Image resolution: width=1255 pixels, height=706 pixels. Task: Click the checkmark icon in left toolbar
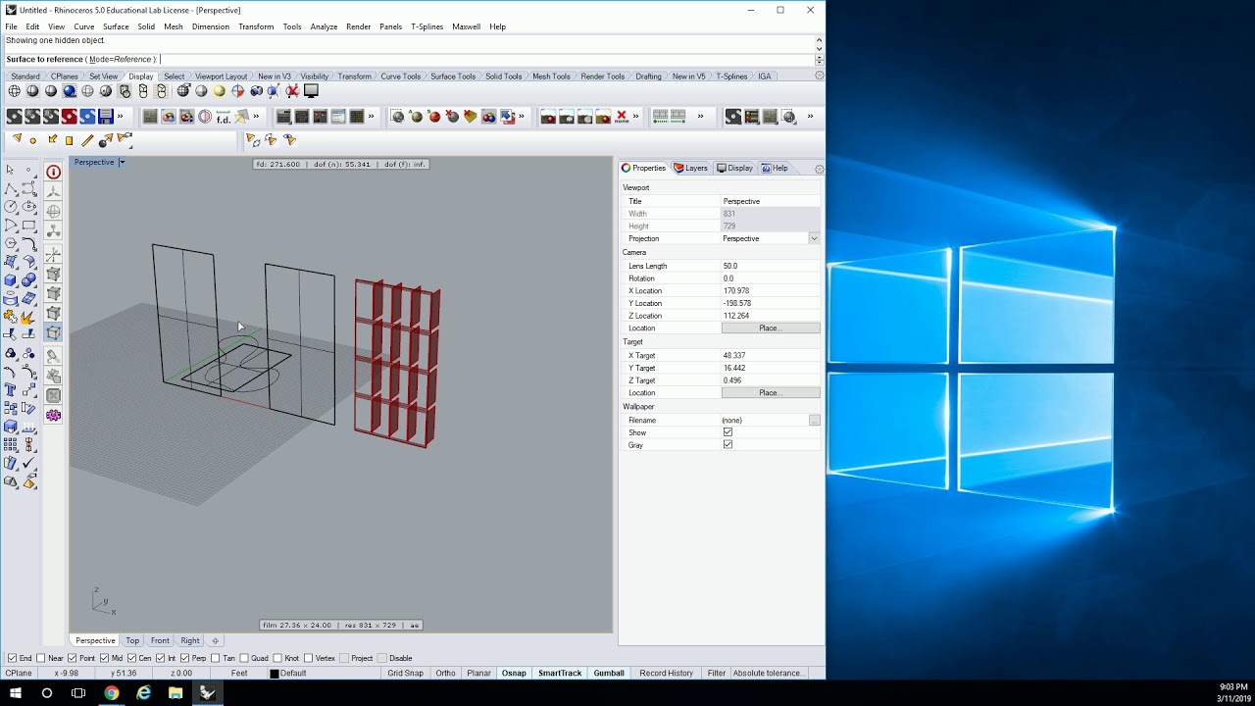pyautogui.click(x=29, y=463)
